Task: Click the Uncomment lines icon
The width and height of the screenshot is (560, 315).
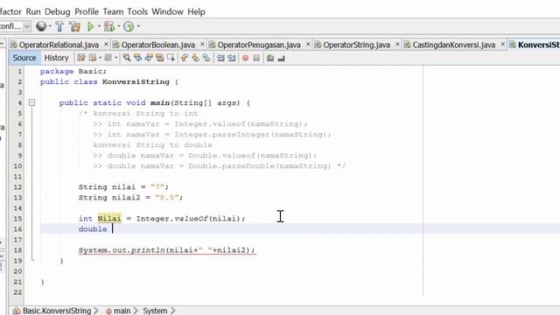Action: tap(282, 58)
